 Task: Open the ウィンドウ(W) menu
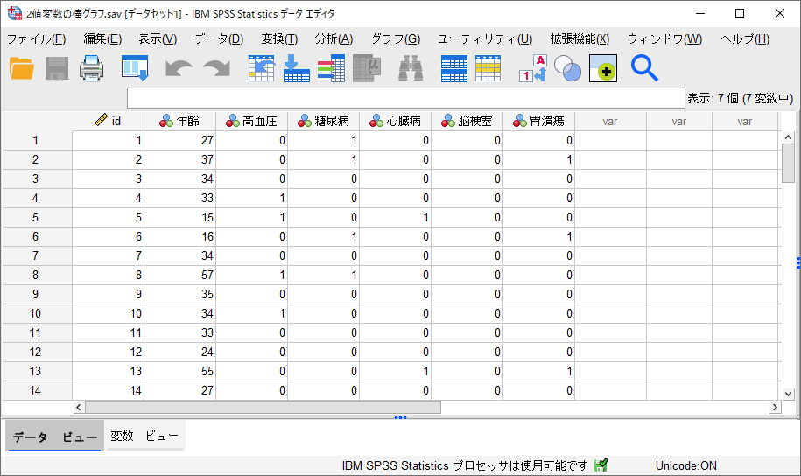[664, 39]
